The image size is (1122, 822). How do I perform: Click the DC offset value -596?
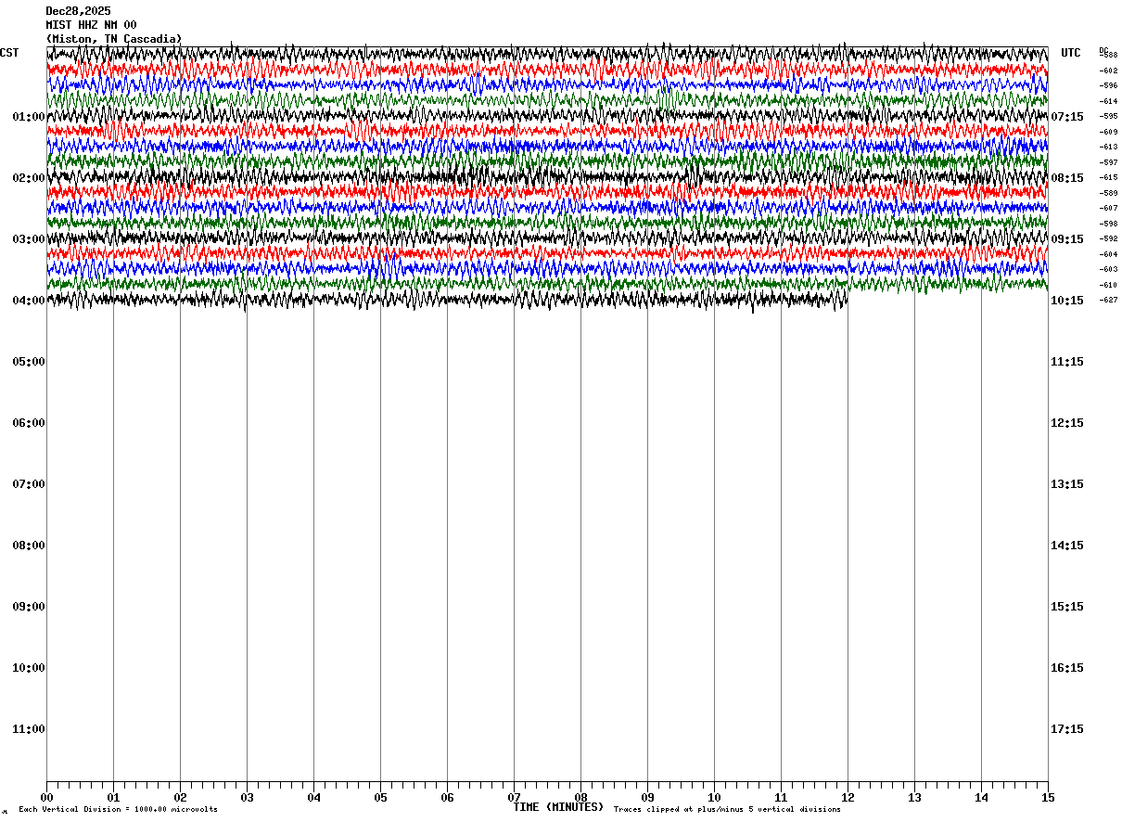tap(1109, 86)
